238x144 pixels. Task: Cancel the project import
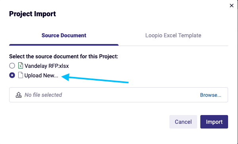183,122
